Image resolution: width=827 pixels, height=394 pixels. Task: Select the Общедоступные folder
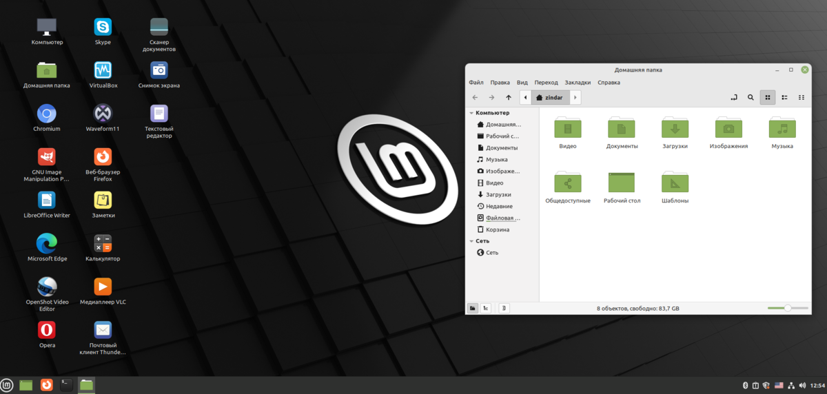(568, 188)
